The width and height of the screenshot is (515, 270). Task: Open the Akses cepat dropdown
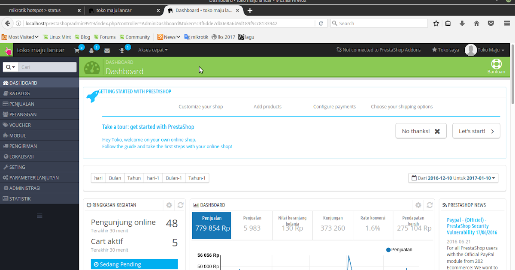pos(153,50)
